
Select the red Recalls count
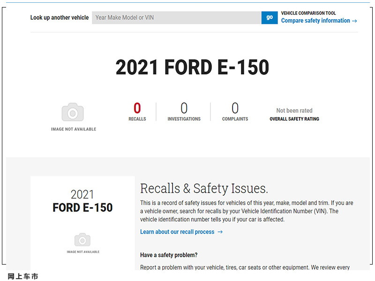137,108
